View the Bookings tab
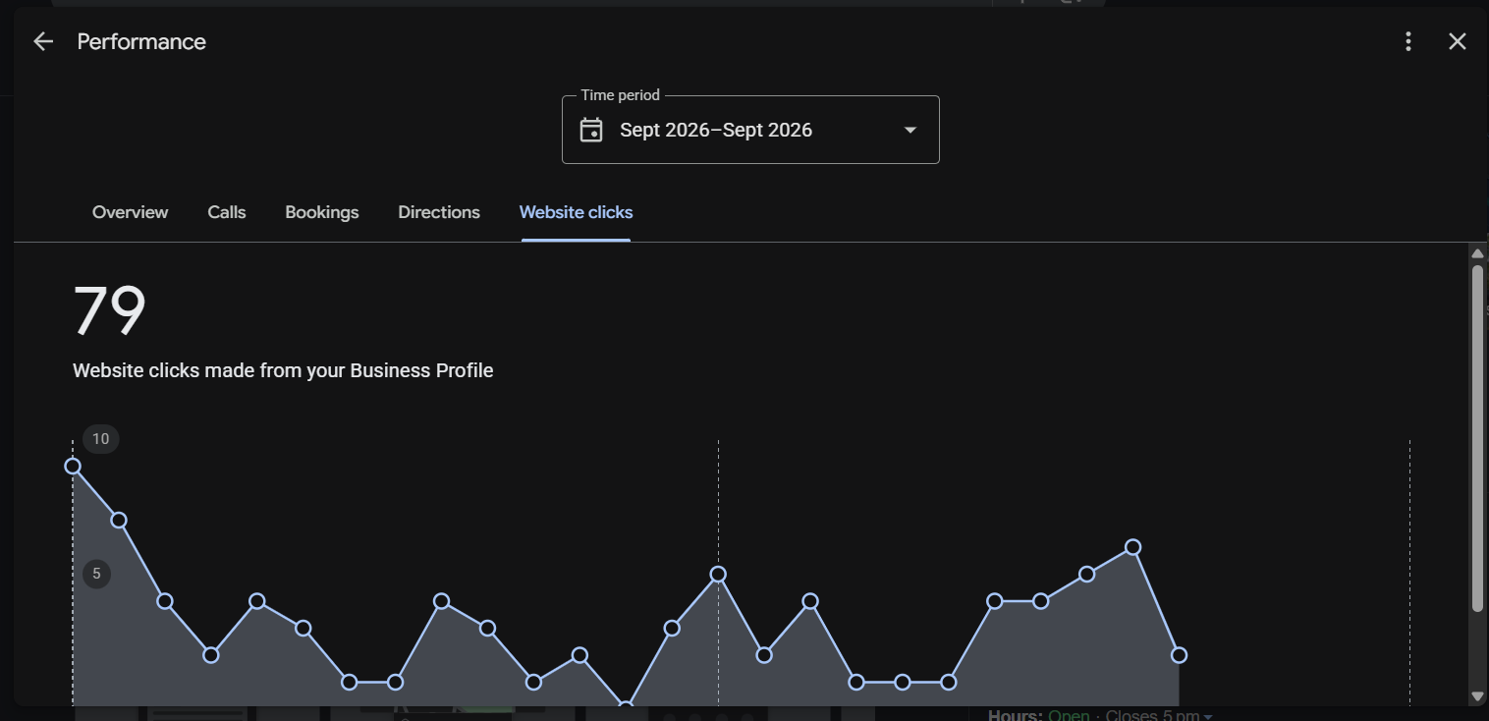This screenshot has height=721, width=1489. click(322, 212)
